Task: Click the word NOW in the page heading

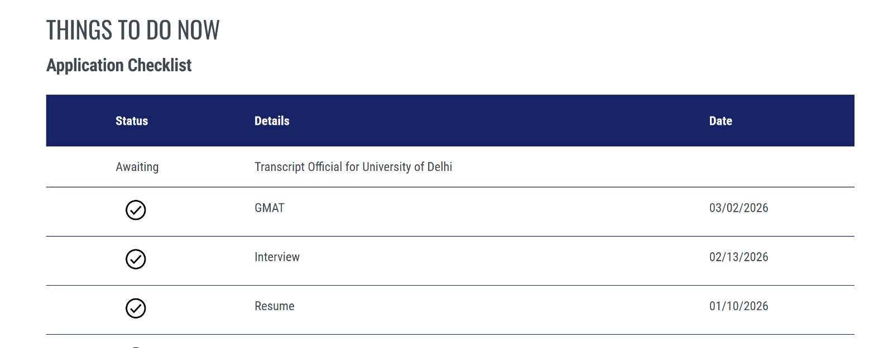Action: click(x=199, y=30)
